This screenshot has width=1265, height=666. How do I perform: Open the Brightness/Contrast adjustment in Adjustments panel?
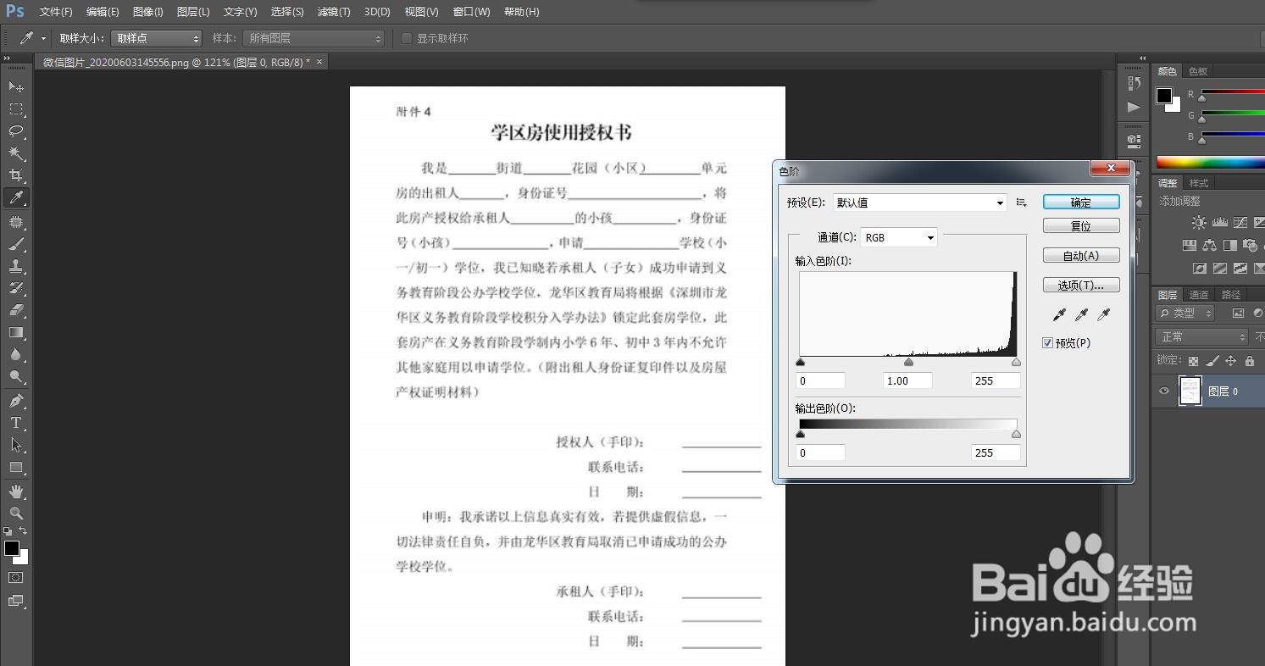point(1199,222)
